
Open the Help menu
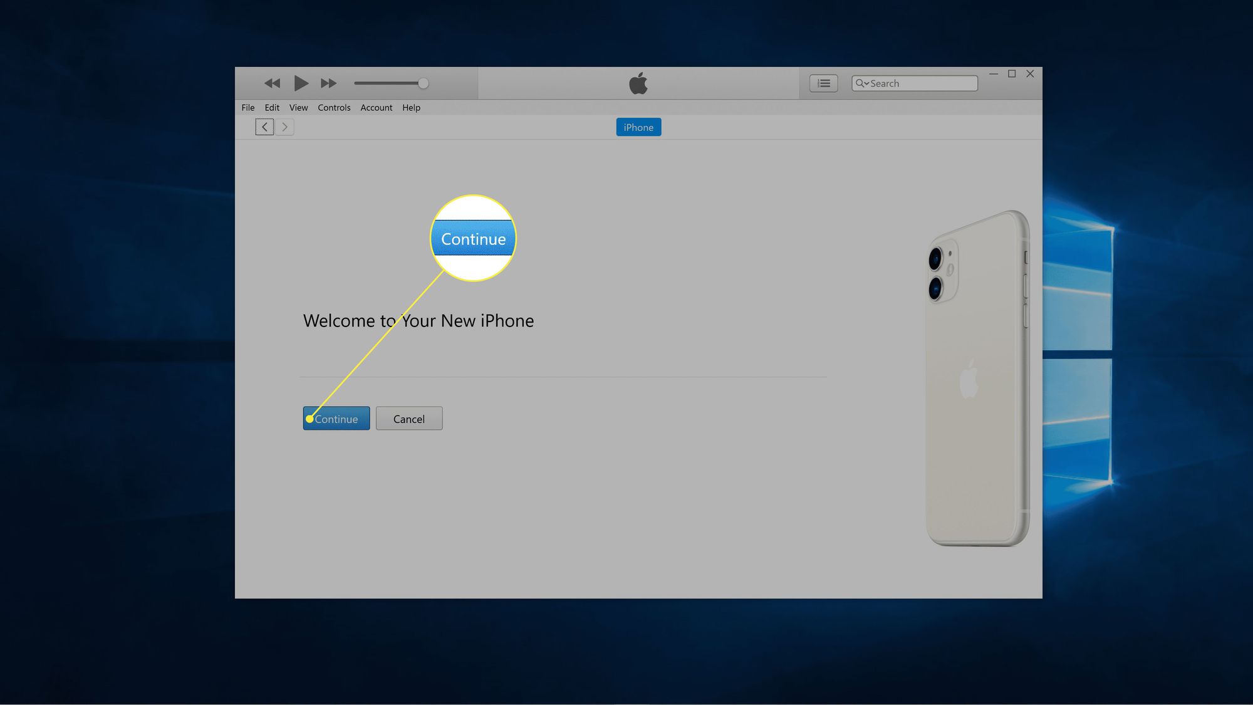click(x=411, y=108)
